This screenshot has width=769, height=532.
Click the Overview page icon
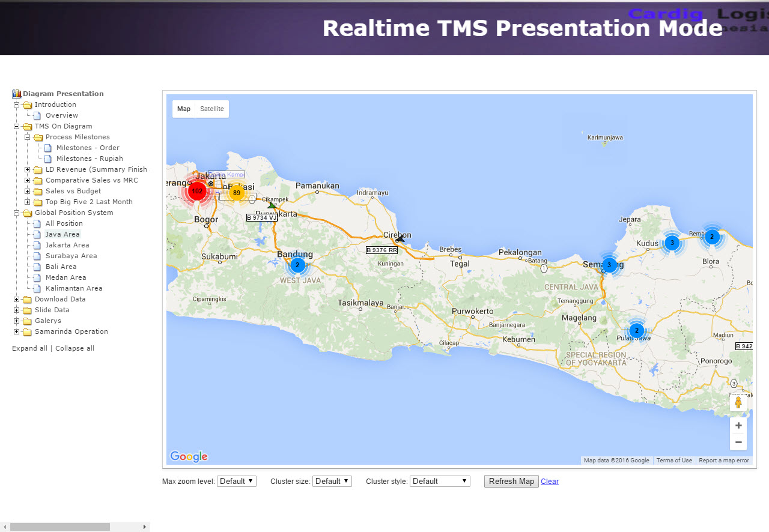(37, 115)
